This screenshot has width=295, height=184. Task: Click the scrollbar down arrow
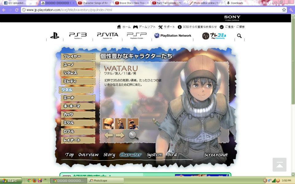click(293, 174)
